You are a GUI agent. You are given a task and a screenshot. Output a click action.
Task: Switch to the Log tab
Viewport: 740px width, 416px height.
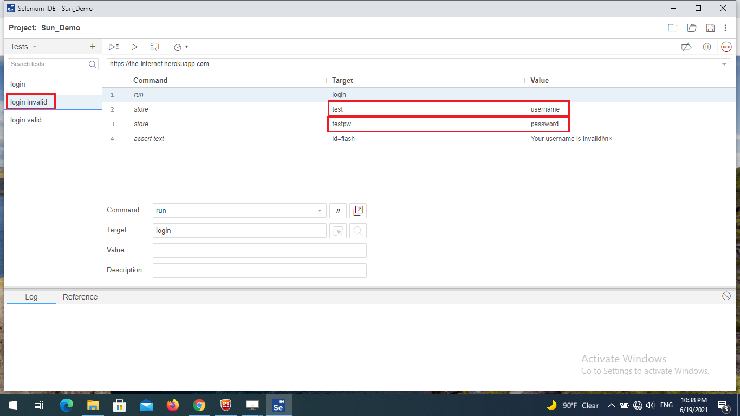[31, 297]
